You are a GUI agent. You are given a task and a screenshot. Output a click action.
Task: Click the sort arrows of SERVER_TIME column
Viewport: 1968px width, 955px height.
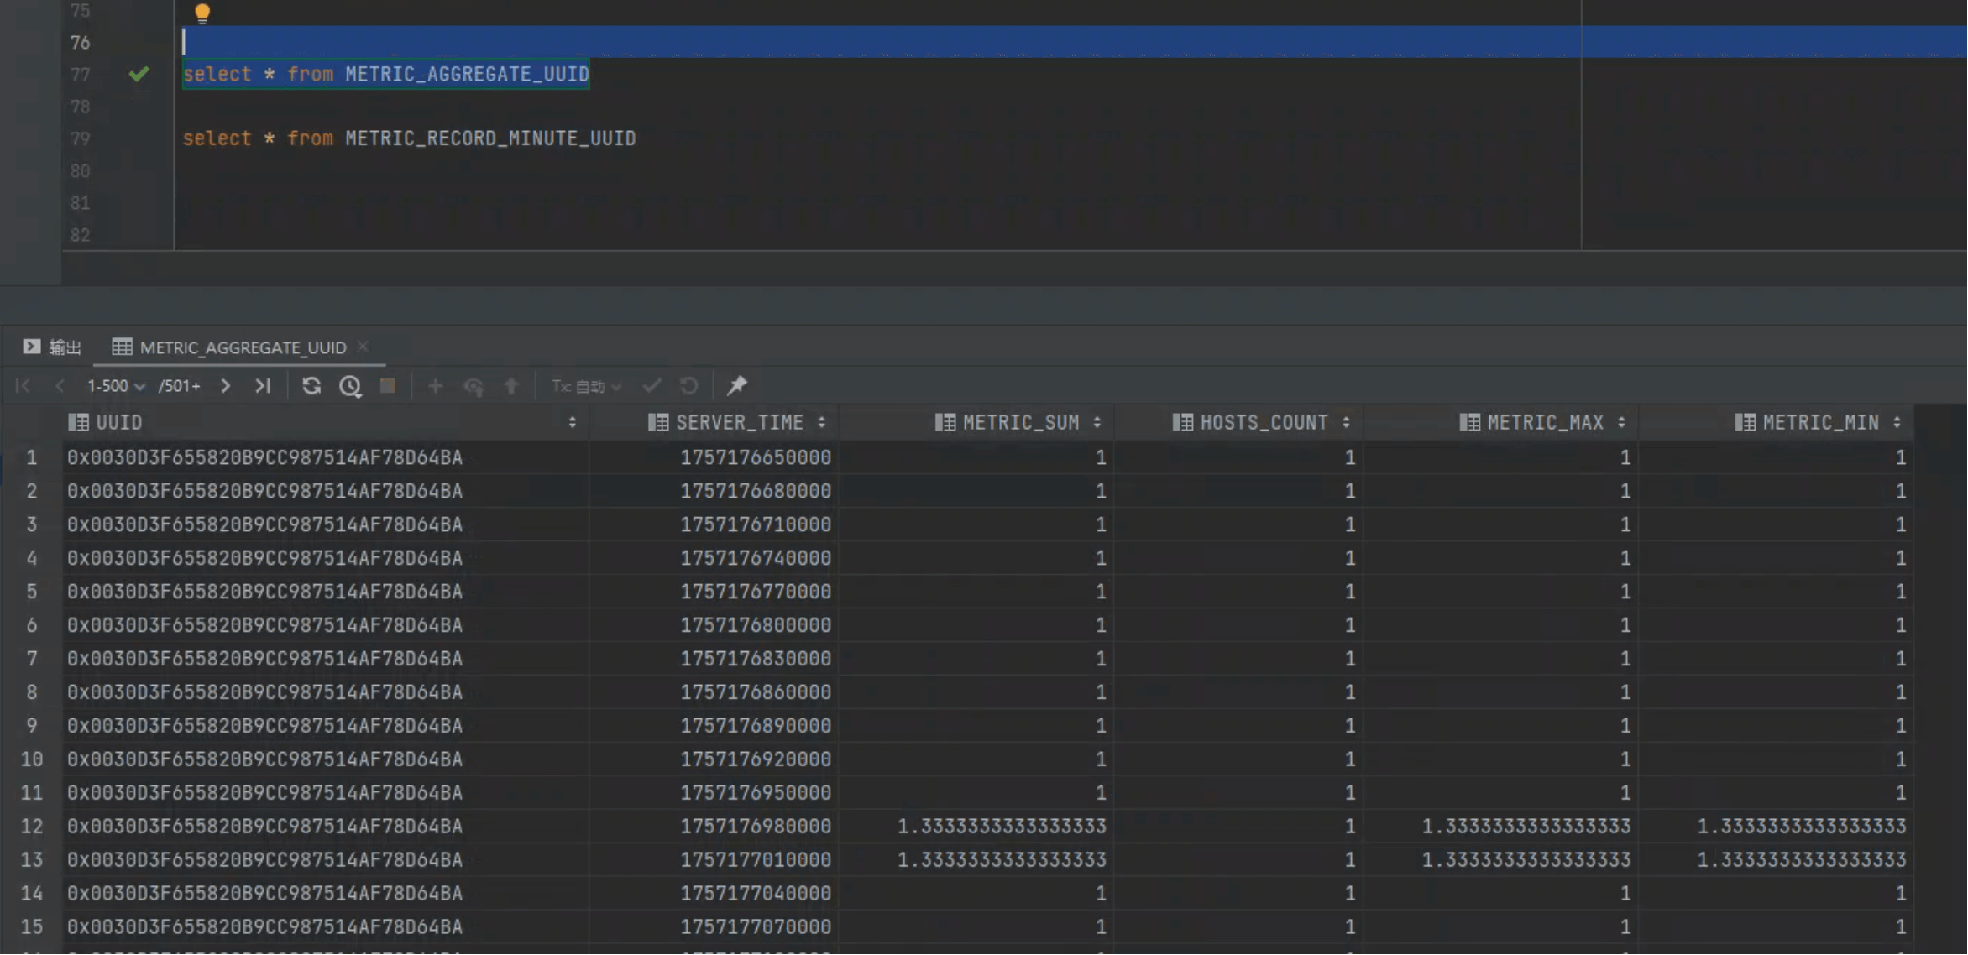click(x=821, y=423)
